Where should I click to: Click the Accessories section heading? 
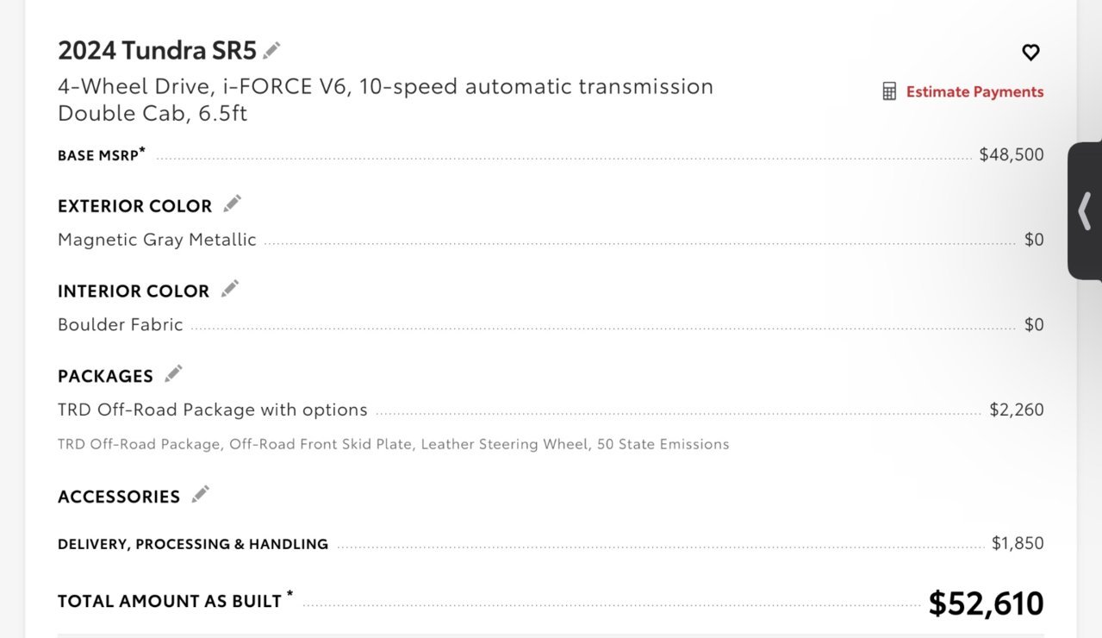[x=119, y=497]
